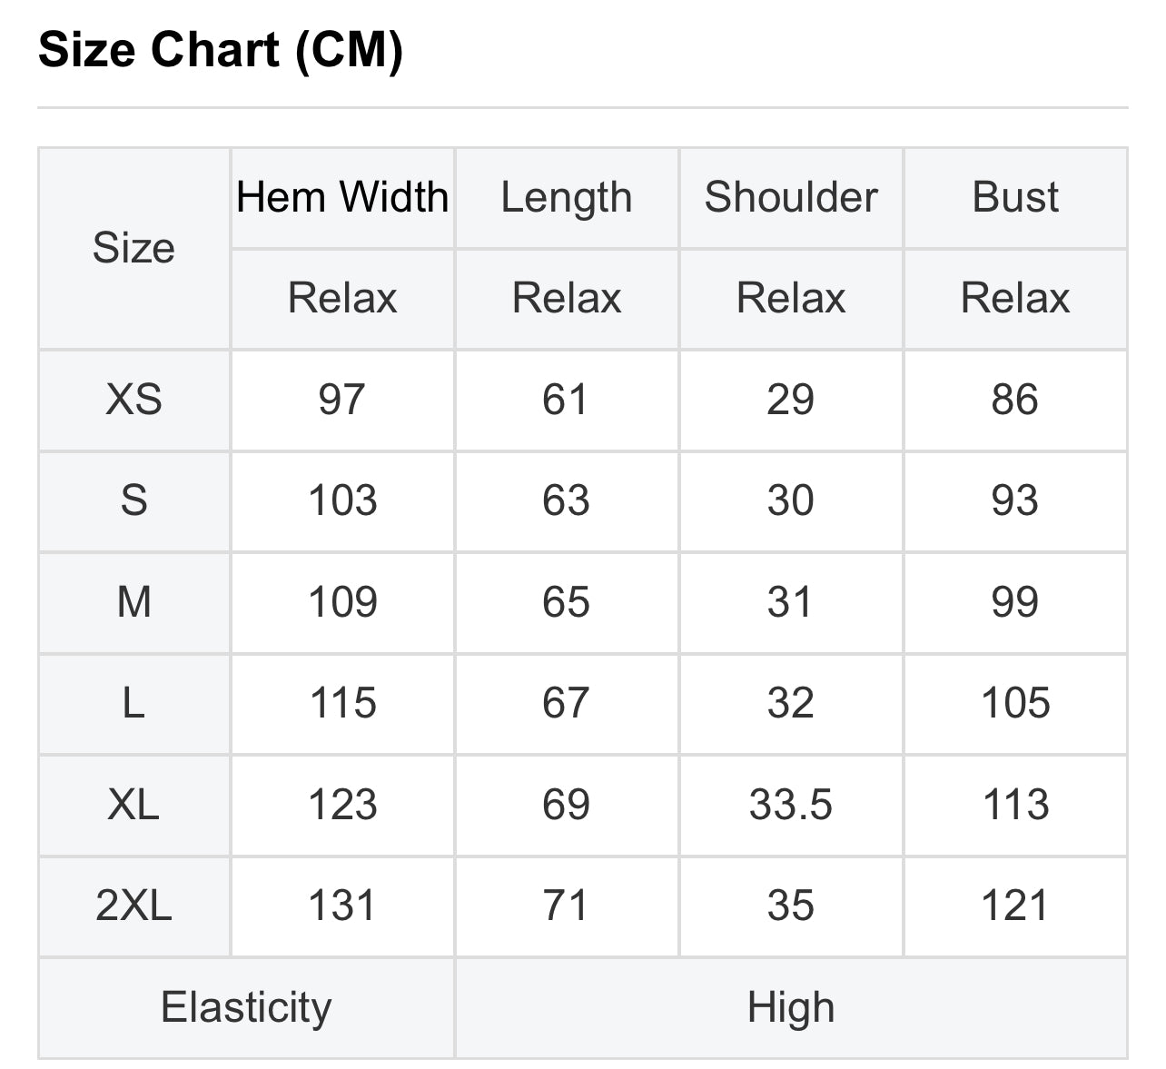Click the Relax subheader under Bust

tap(1015, 299)
